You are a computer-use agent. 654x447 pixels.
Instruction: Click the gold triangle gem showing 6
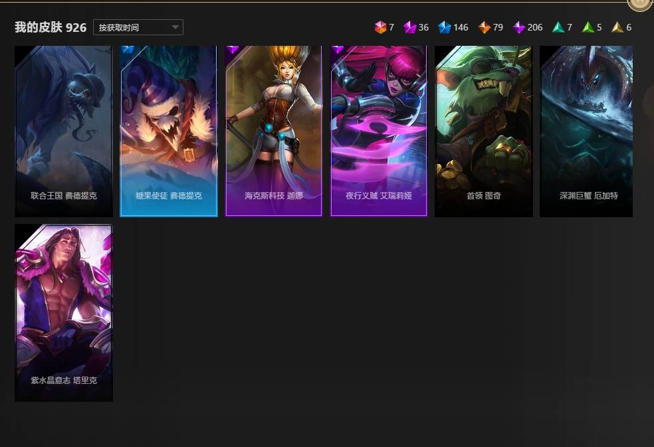(617, 27)
